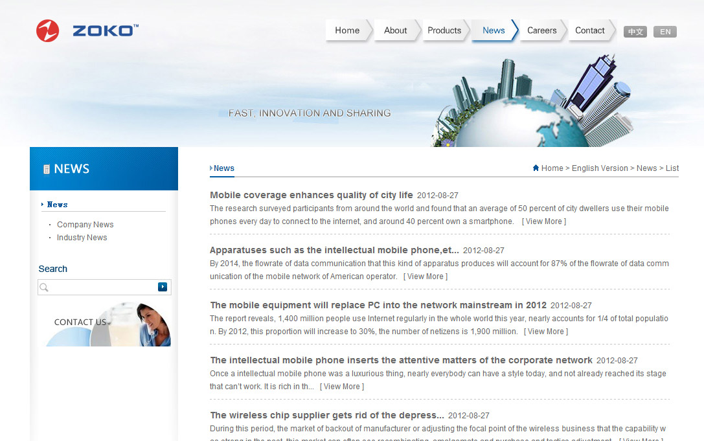The height and width of the screenshot is (441, 704).
Task: Select the News navigation tab
Action: click(494, 30)
